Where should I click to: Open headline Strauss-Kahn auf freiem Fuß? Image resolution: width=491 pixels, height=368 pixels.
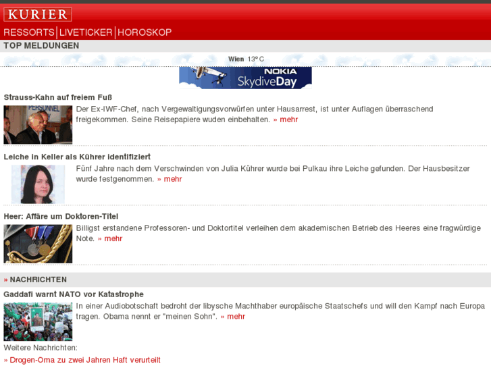click(58, 97)
